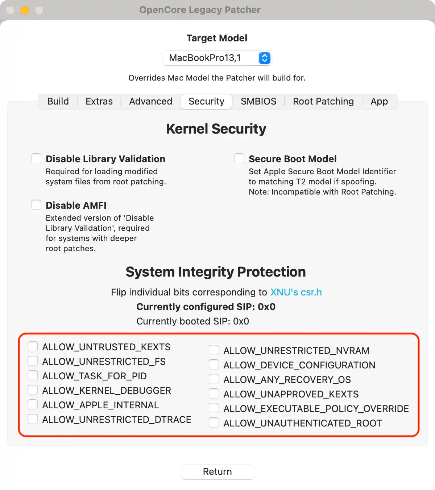Open the XNU's csr.h link

[x=296, y=292]
